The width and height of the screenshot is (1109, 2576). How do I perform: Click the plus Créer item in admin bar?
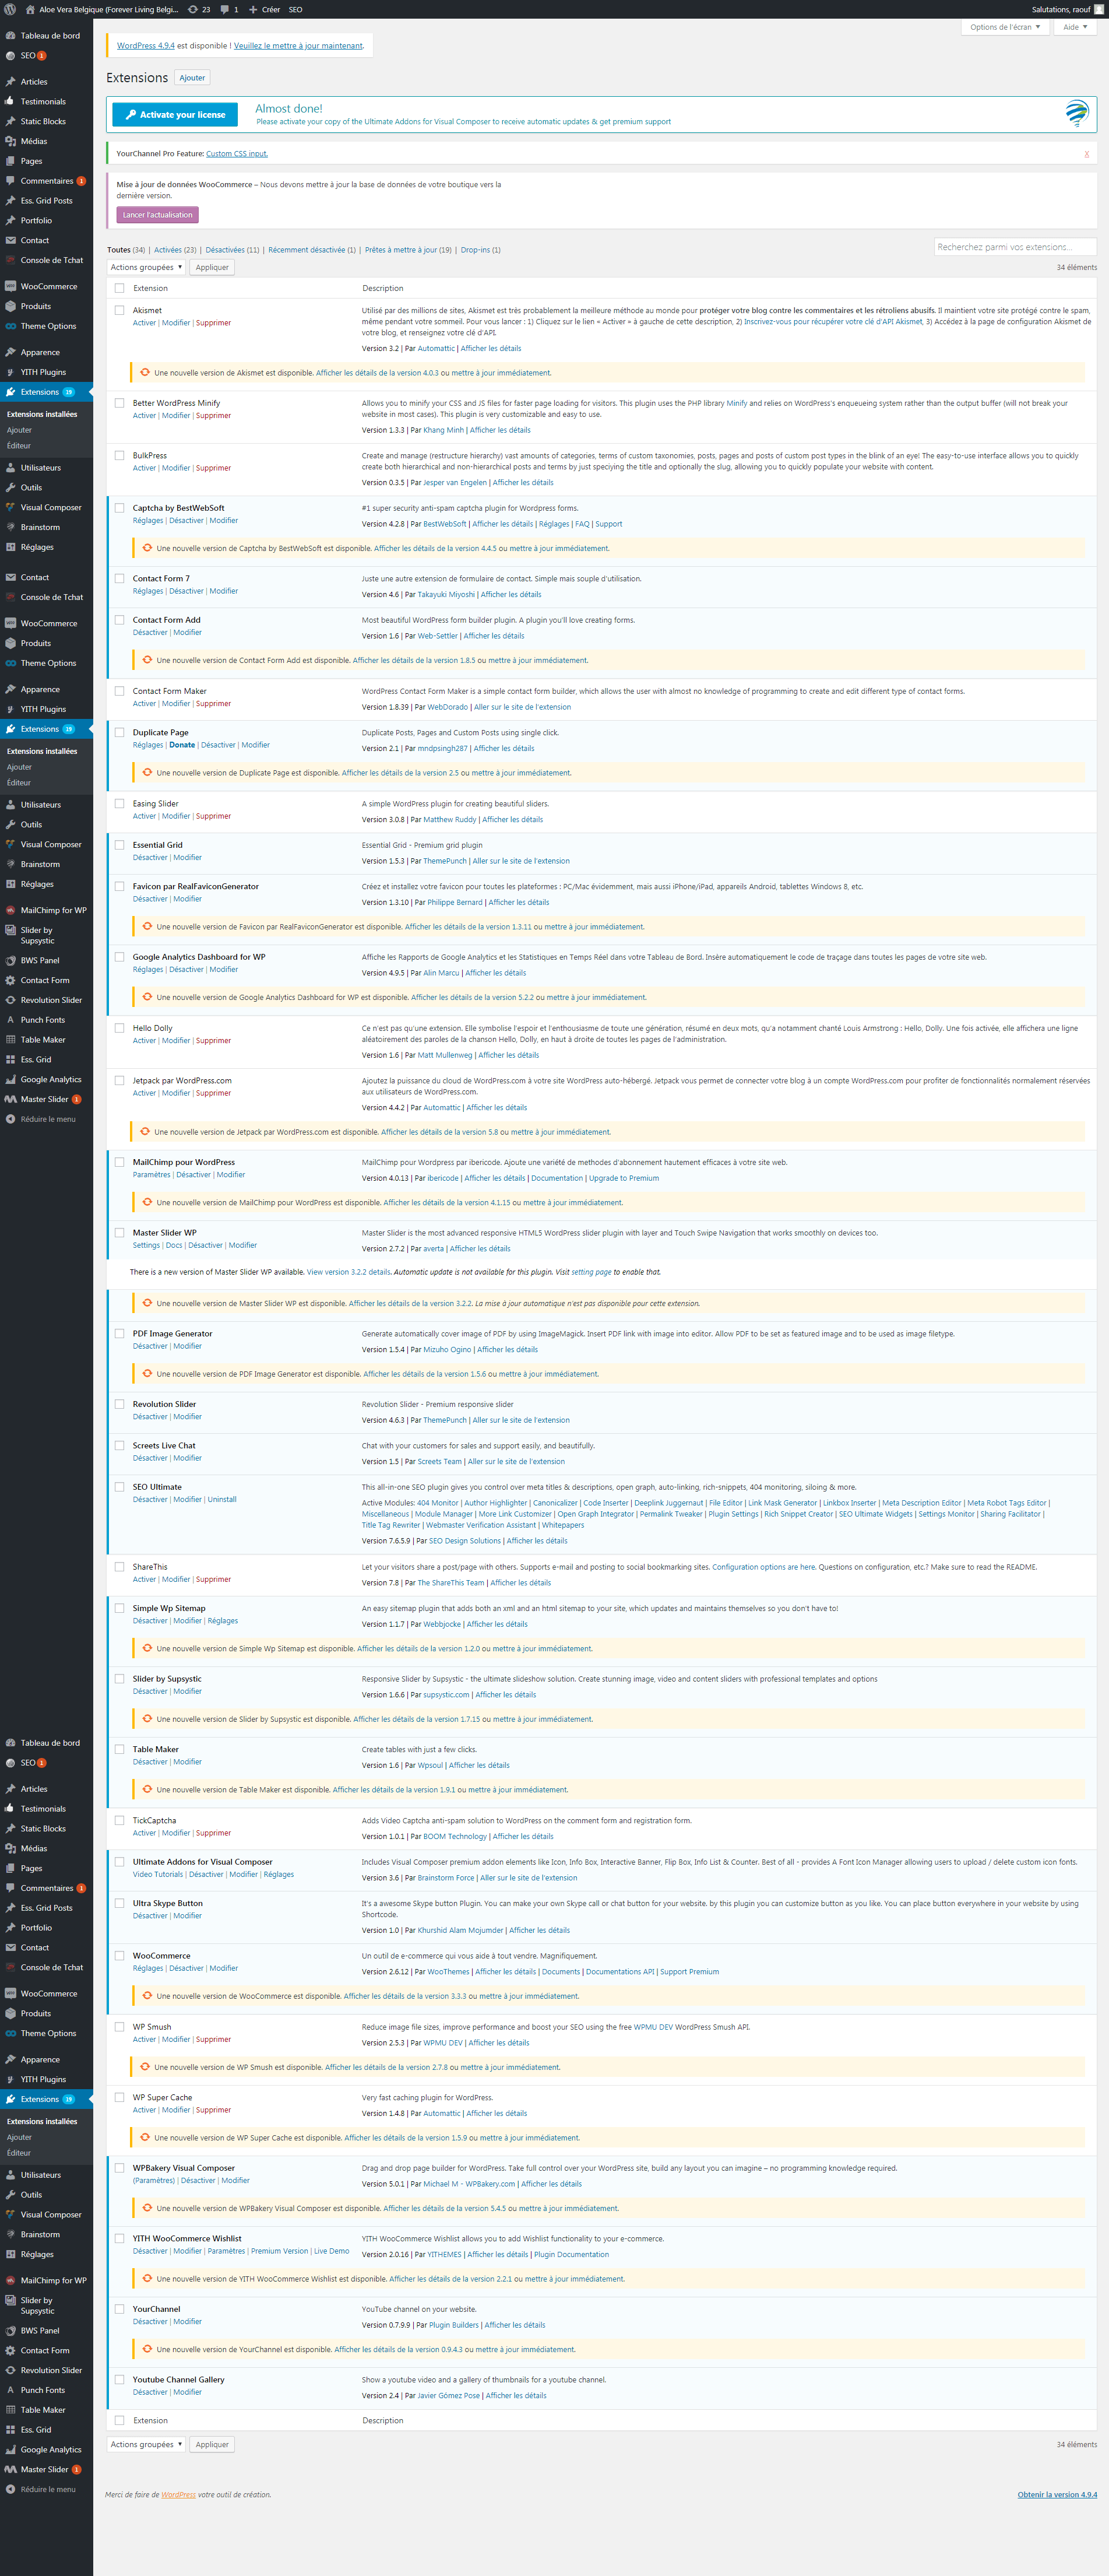[x=265, y=9]
